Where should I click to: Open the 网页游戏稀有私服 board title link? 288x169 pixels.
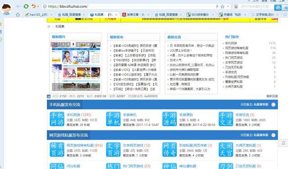(80, 146)
